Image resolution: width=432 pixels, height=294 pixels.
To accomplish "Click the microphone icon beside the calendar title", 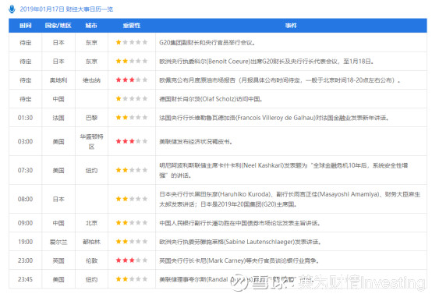I will (12, 9).
